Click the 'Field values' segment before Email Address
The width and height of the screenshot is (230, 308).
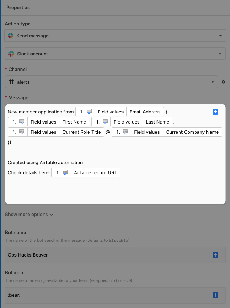point(110,112)
